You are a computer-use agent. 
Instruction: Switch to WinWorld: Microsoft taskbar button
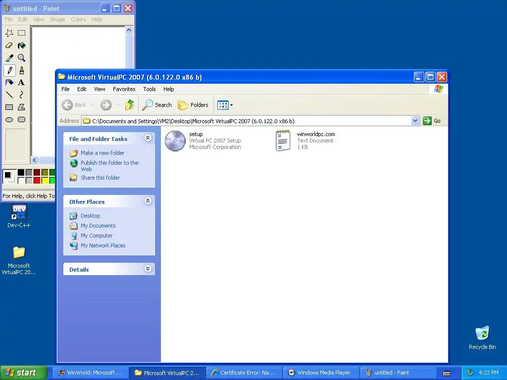[91, 373]
